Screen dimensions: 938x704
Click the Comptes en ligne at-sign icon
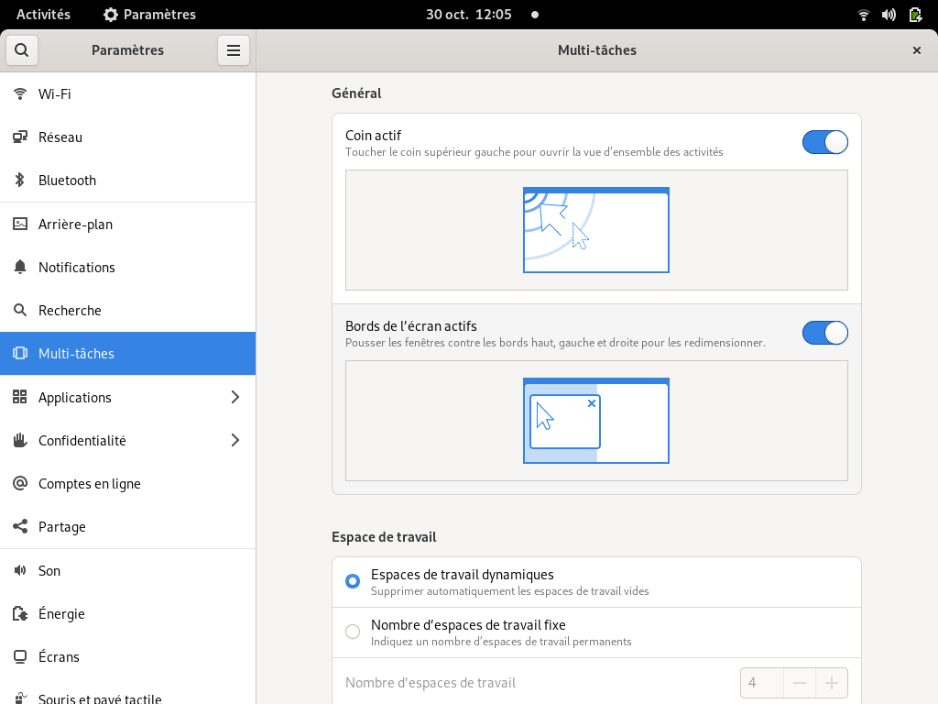(x=20, y=483)
